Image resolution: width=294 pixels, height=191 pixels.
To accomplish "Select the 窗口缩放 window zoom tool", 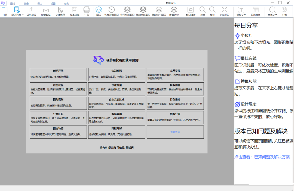I will (x=191, y=11).
